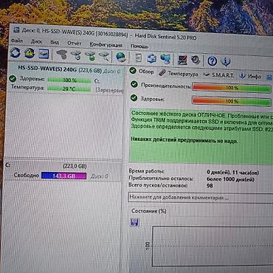273x273 pixels.
Task: Open the Вид menu
Action: (x=55, y=42)
